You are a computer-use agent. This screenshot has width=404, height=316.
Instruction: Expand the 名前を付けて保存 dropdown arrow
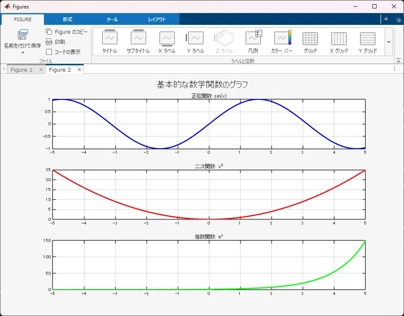click(x=23, y=53)
